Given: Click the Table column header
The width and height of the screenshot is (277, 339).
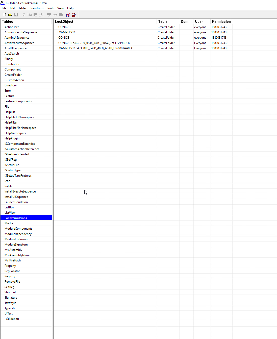Looking at the screenshot, I should click(x=168, y=21).
